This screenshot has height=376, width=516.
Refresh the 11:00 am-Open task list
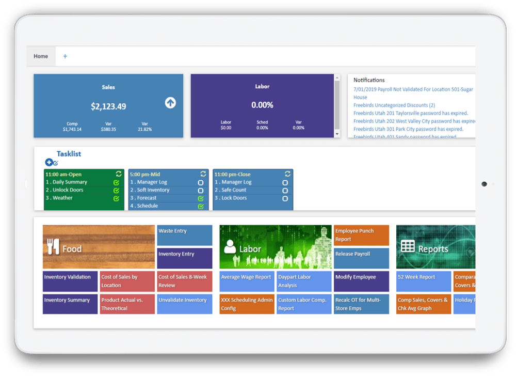point(119,174)
